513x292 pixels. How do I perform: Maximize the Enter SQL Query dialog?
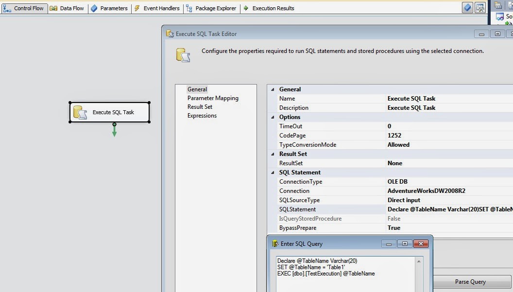(x=405, y=243)
